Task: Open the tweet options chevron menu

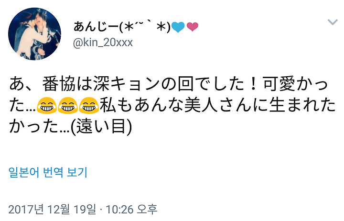Action: [333, 22]
